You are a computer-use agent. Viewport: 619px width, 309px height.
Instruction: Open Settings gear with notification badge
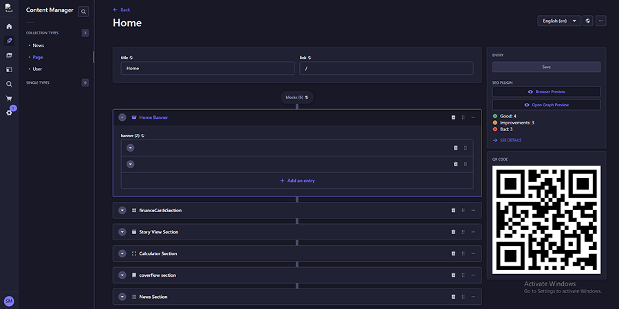[x=9, y=113]
